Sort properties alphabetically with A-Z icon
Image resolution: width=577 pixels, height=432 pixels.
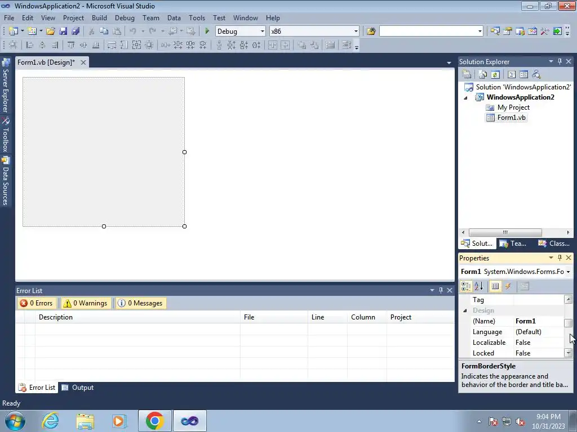(x=479, y=286)
